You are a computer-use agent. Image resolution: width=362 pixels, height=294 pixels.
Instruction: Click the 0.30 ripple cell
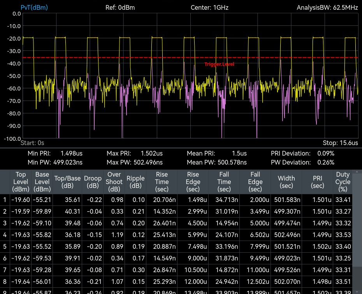135,270
